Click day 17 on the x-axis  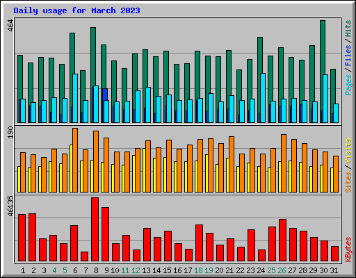pyautogui.click(x=188, y=270)
